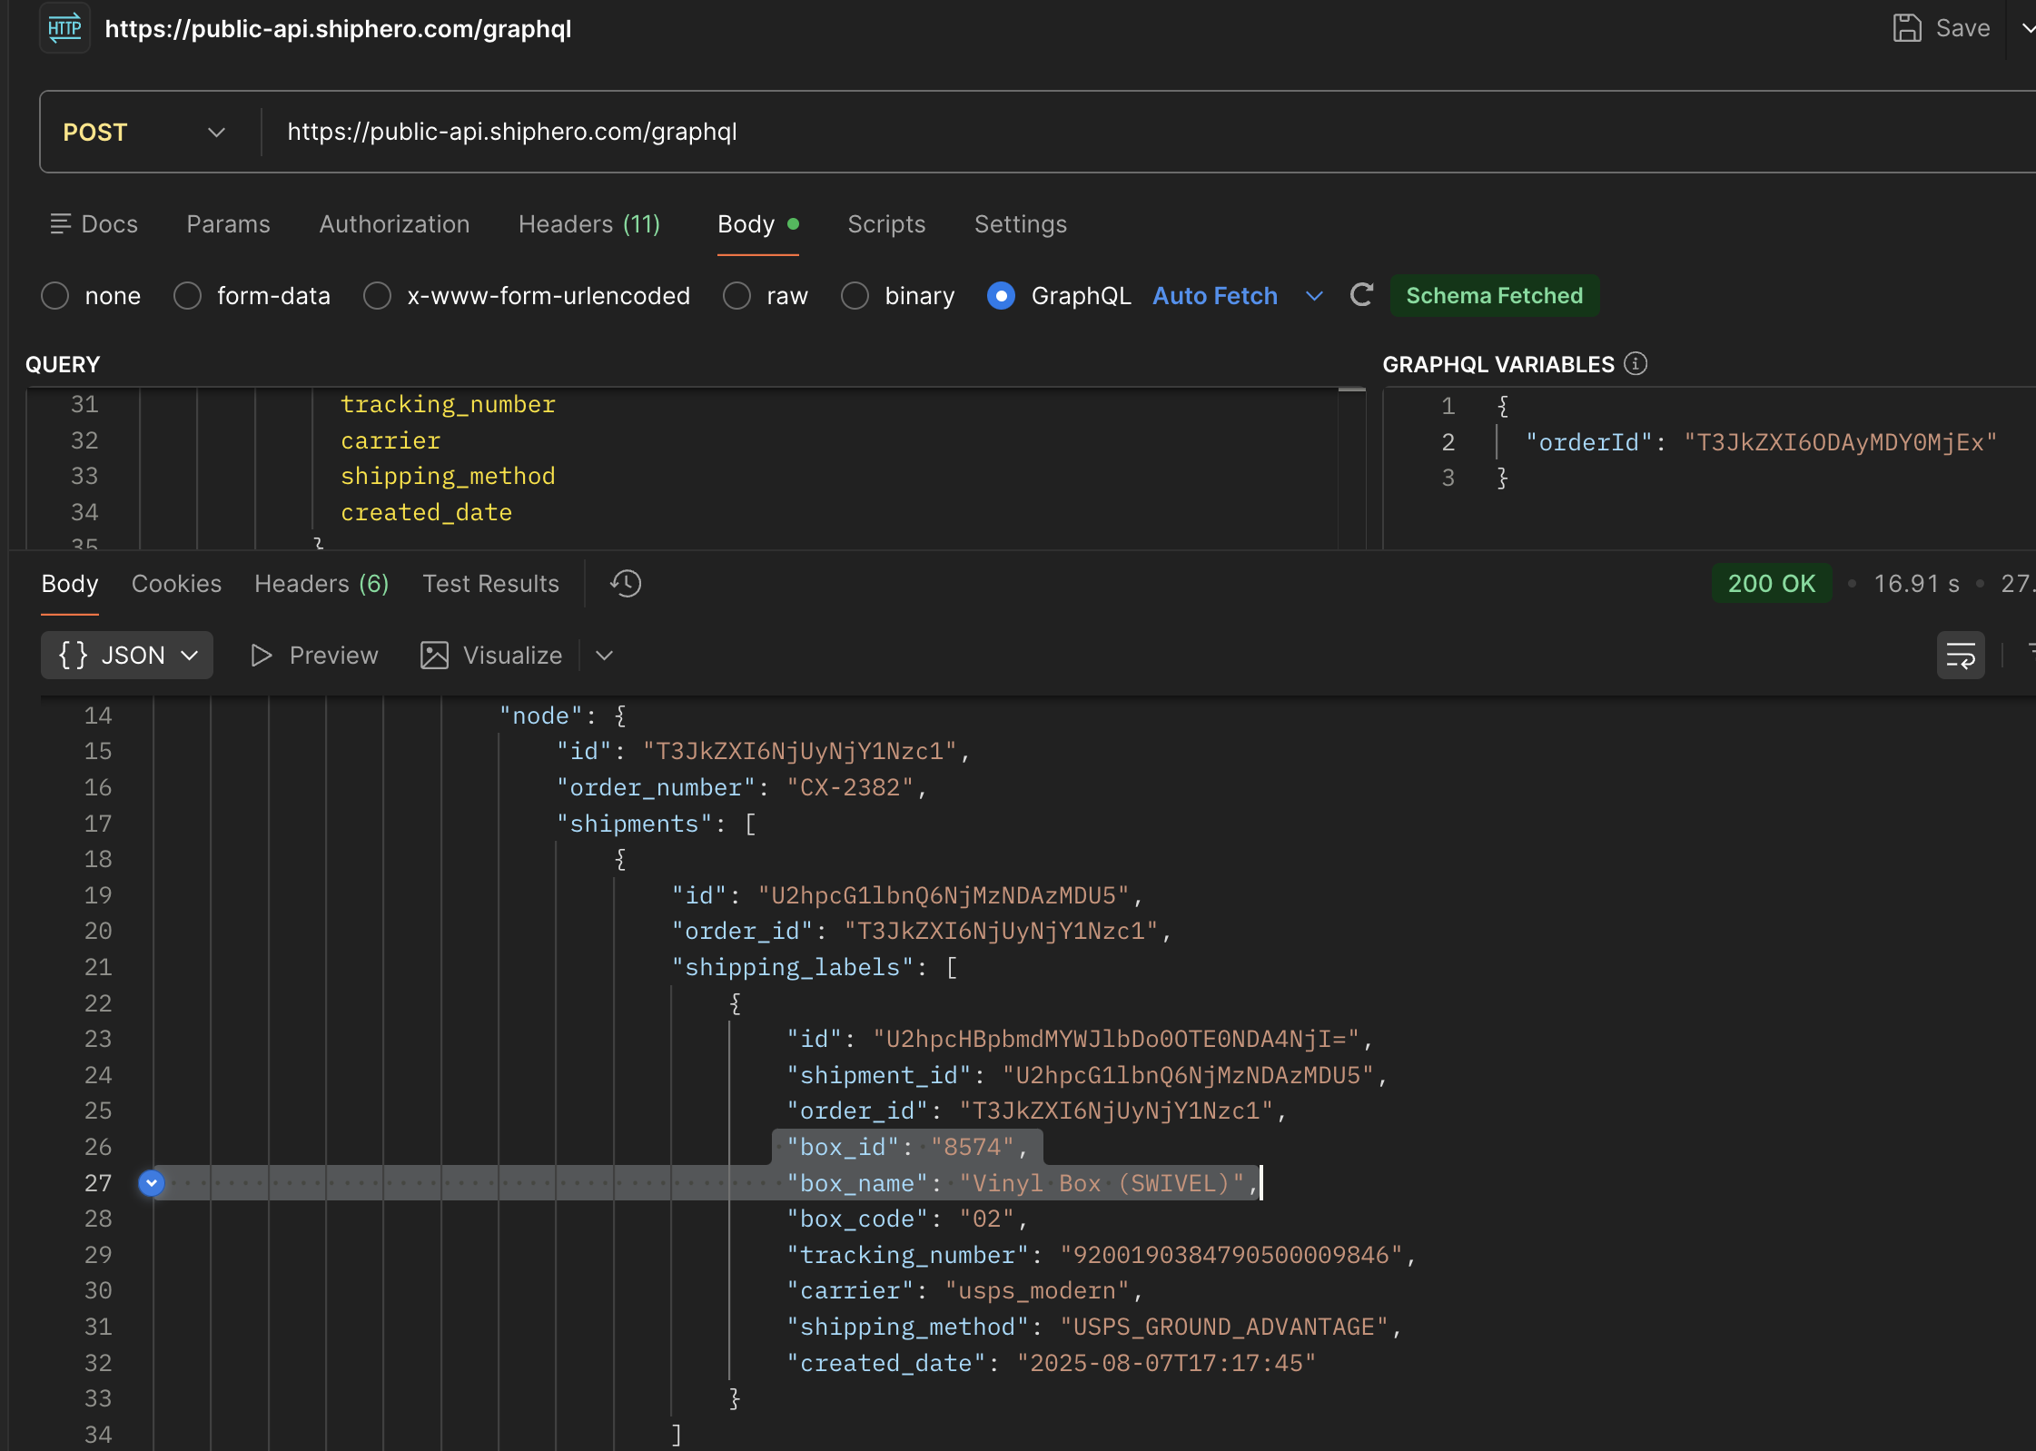2036x1451 pixels.
Task: Click the 200 OK status badge
Action: coord(1771,583)
